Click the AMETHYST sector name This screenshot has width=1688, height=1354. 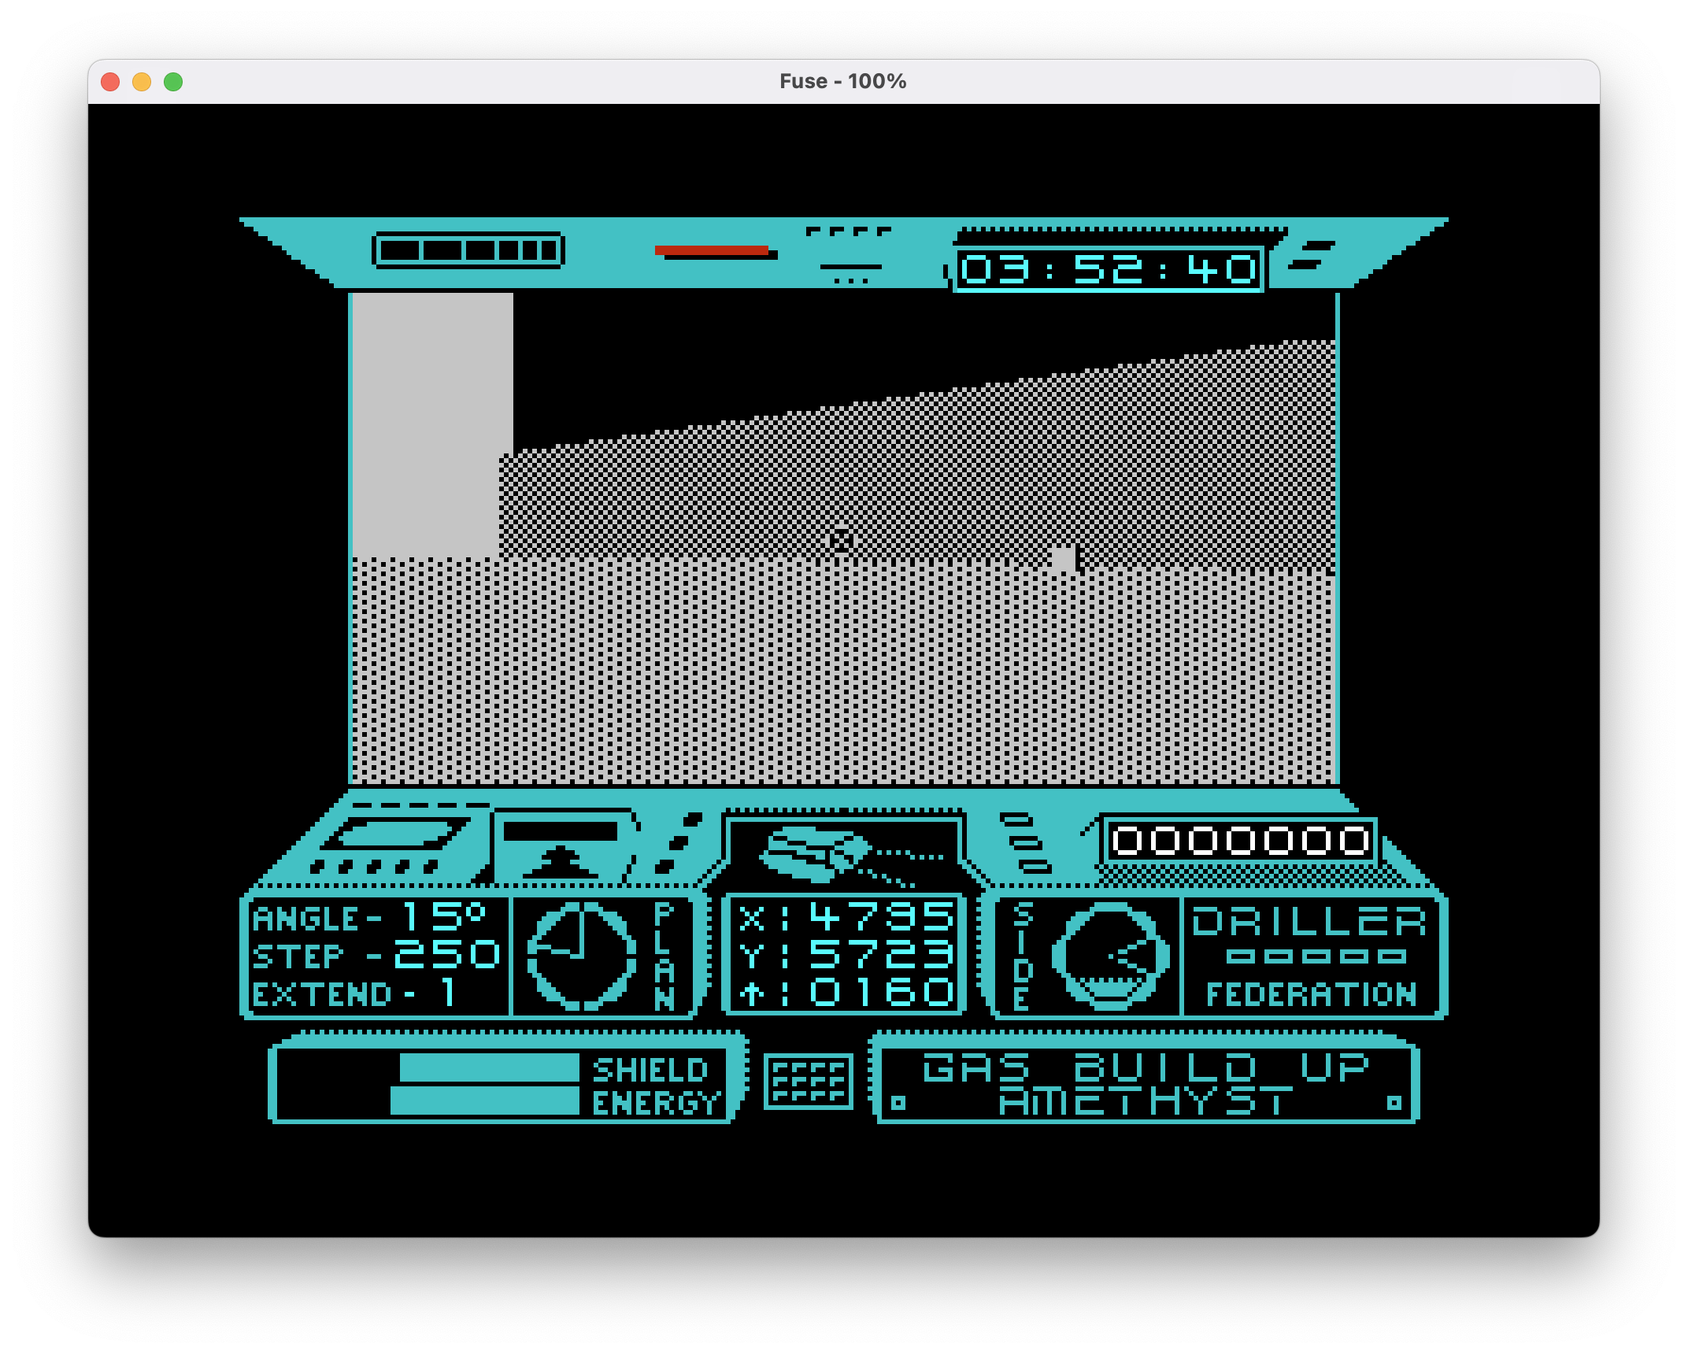[x=1146, y=1101]
